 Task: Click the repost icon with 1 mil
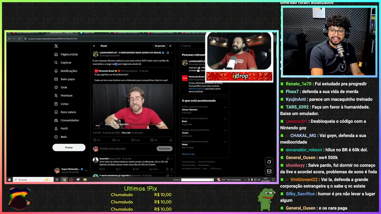tap(114, 140)
